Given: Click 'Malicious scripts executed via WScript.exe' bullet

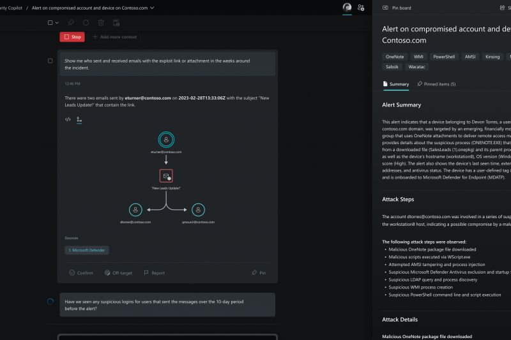Looking at the screenshot, I should pyautogui.click(x=429, y=257).
